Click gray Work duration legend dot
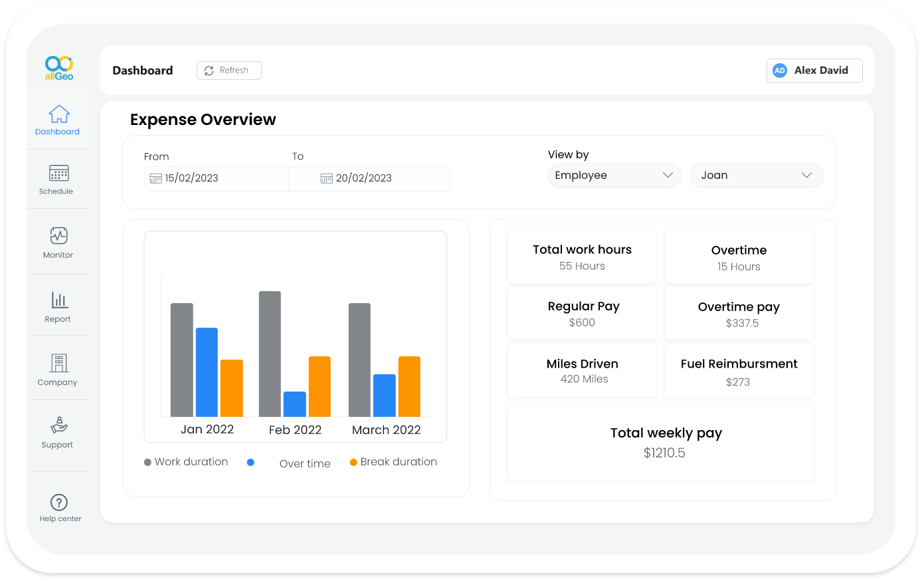Viewport: 922px width, 581px height. [147, 462]
